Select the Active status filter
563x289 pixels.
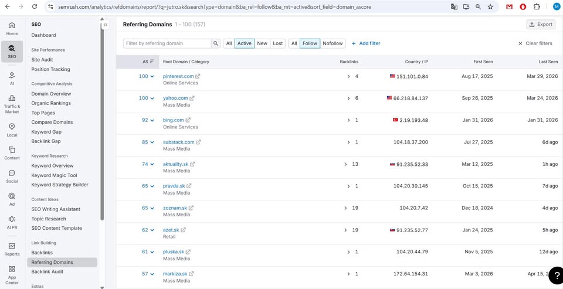coord(245,43)
